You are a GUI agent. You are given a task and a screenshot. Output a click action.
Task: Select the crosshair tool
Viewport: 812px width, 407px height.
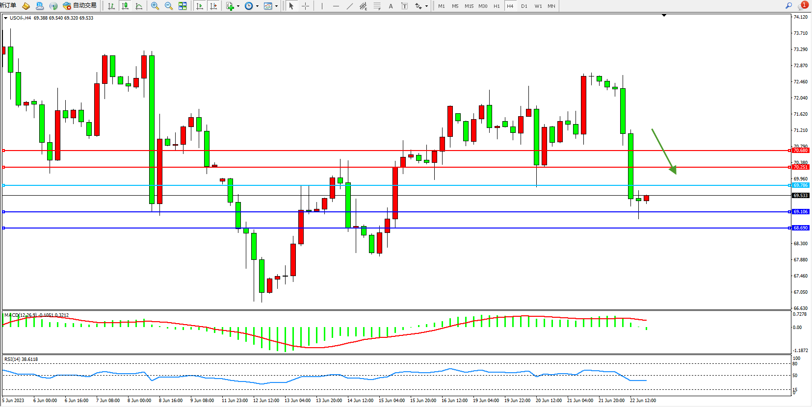(x=305, y=6)
